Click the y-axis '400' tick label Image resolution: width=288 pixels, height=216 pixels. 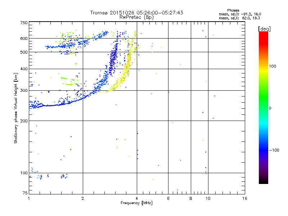24,69
